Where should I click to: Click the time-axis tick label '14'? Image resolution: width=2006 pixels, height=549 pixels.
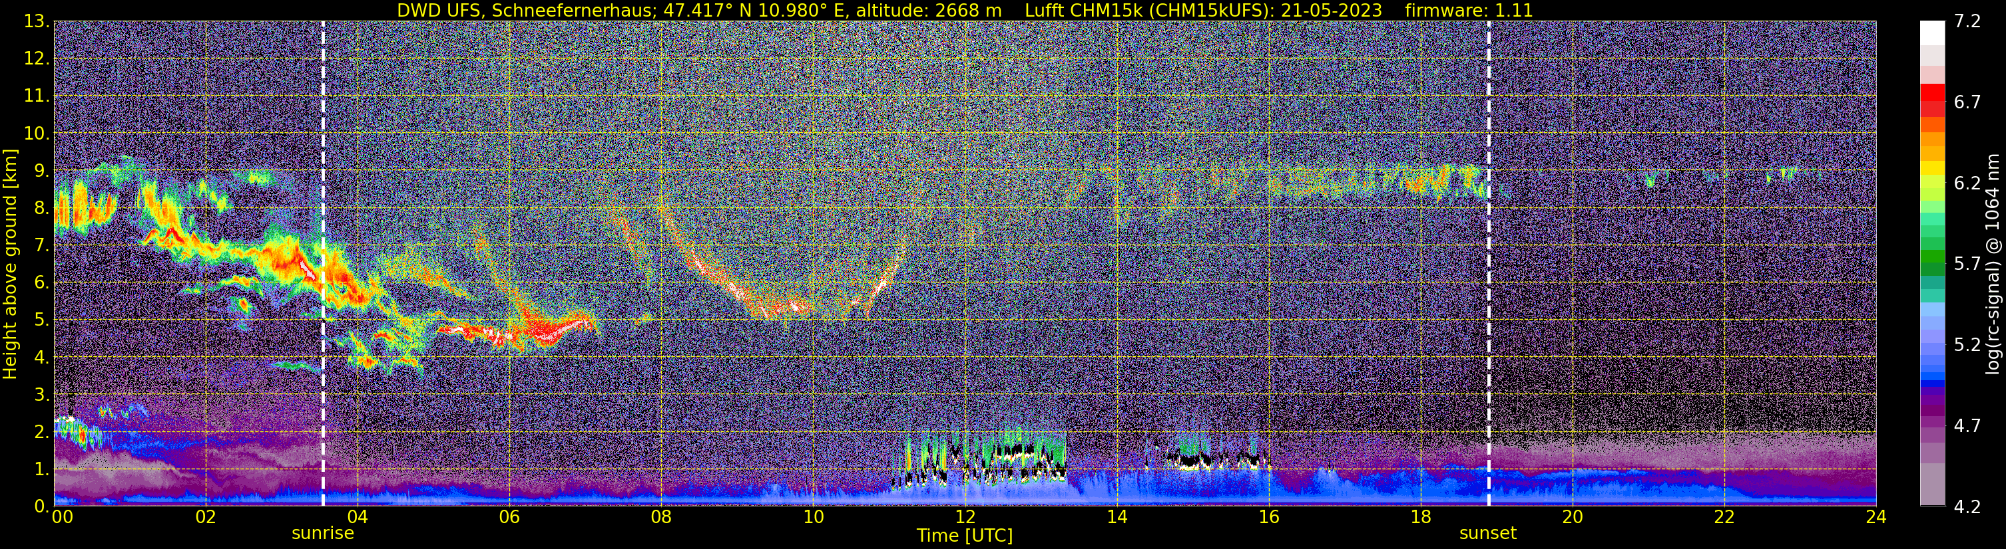tap(1117, 517)
